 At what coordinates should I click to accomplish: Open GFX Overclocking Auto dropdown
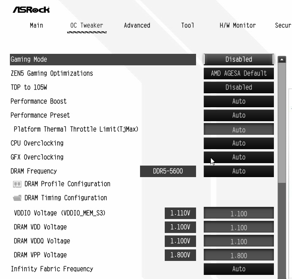(239, 157)
